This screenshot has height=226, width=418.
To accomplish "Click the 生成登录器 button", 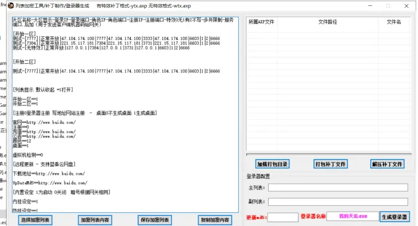I will (395, 216).
